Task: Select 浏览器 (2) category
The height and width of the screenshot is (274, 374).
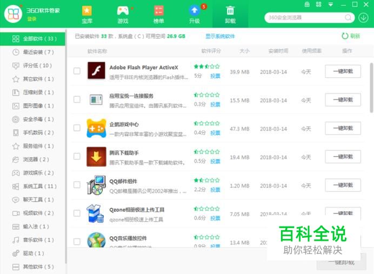Action: point(32,159)
